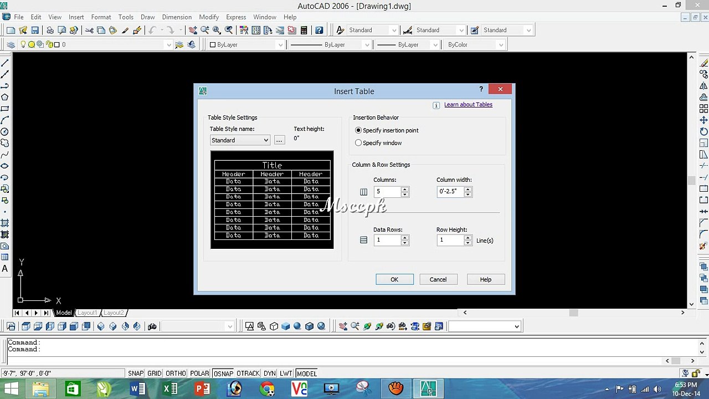Click the MODEL status bar button
This screenshot has height=399, width=709.
[x=307, y=374]
